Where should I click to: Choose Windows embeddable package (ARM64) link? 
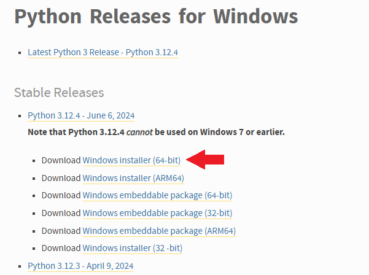click(x=159, y=231)
